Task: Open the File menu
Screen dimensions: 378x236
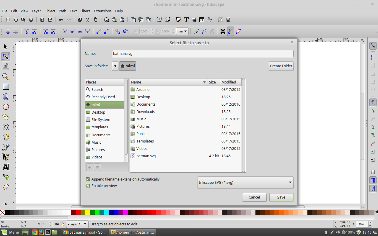Action: point(4,11)
